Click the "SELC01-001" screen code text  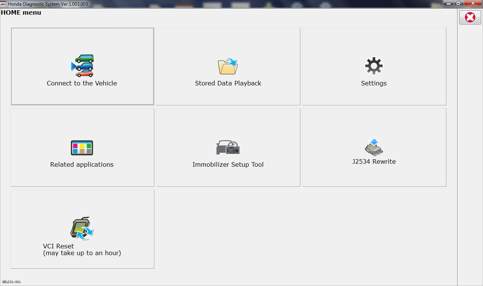coord(11,282)
